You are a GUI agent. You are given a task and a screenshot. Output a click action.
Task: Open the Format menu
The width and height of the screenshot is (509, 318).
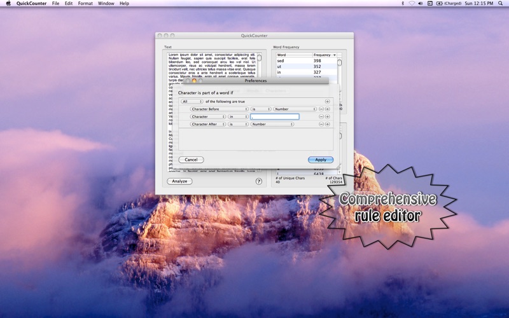pyautogui.click(x=85, y=3)
